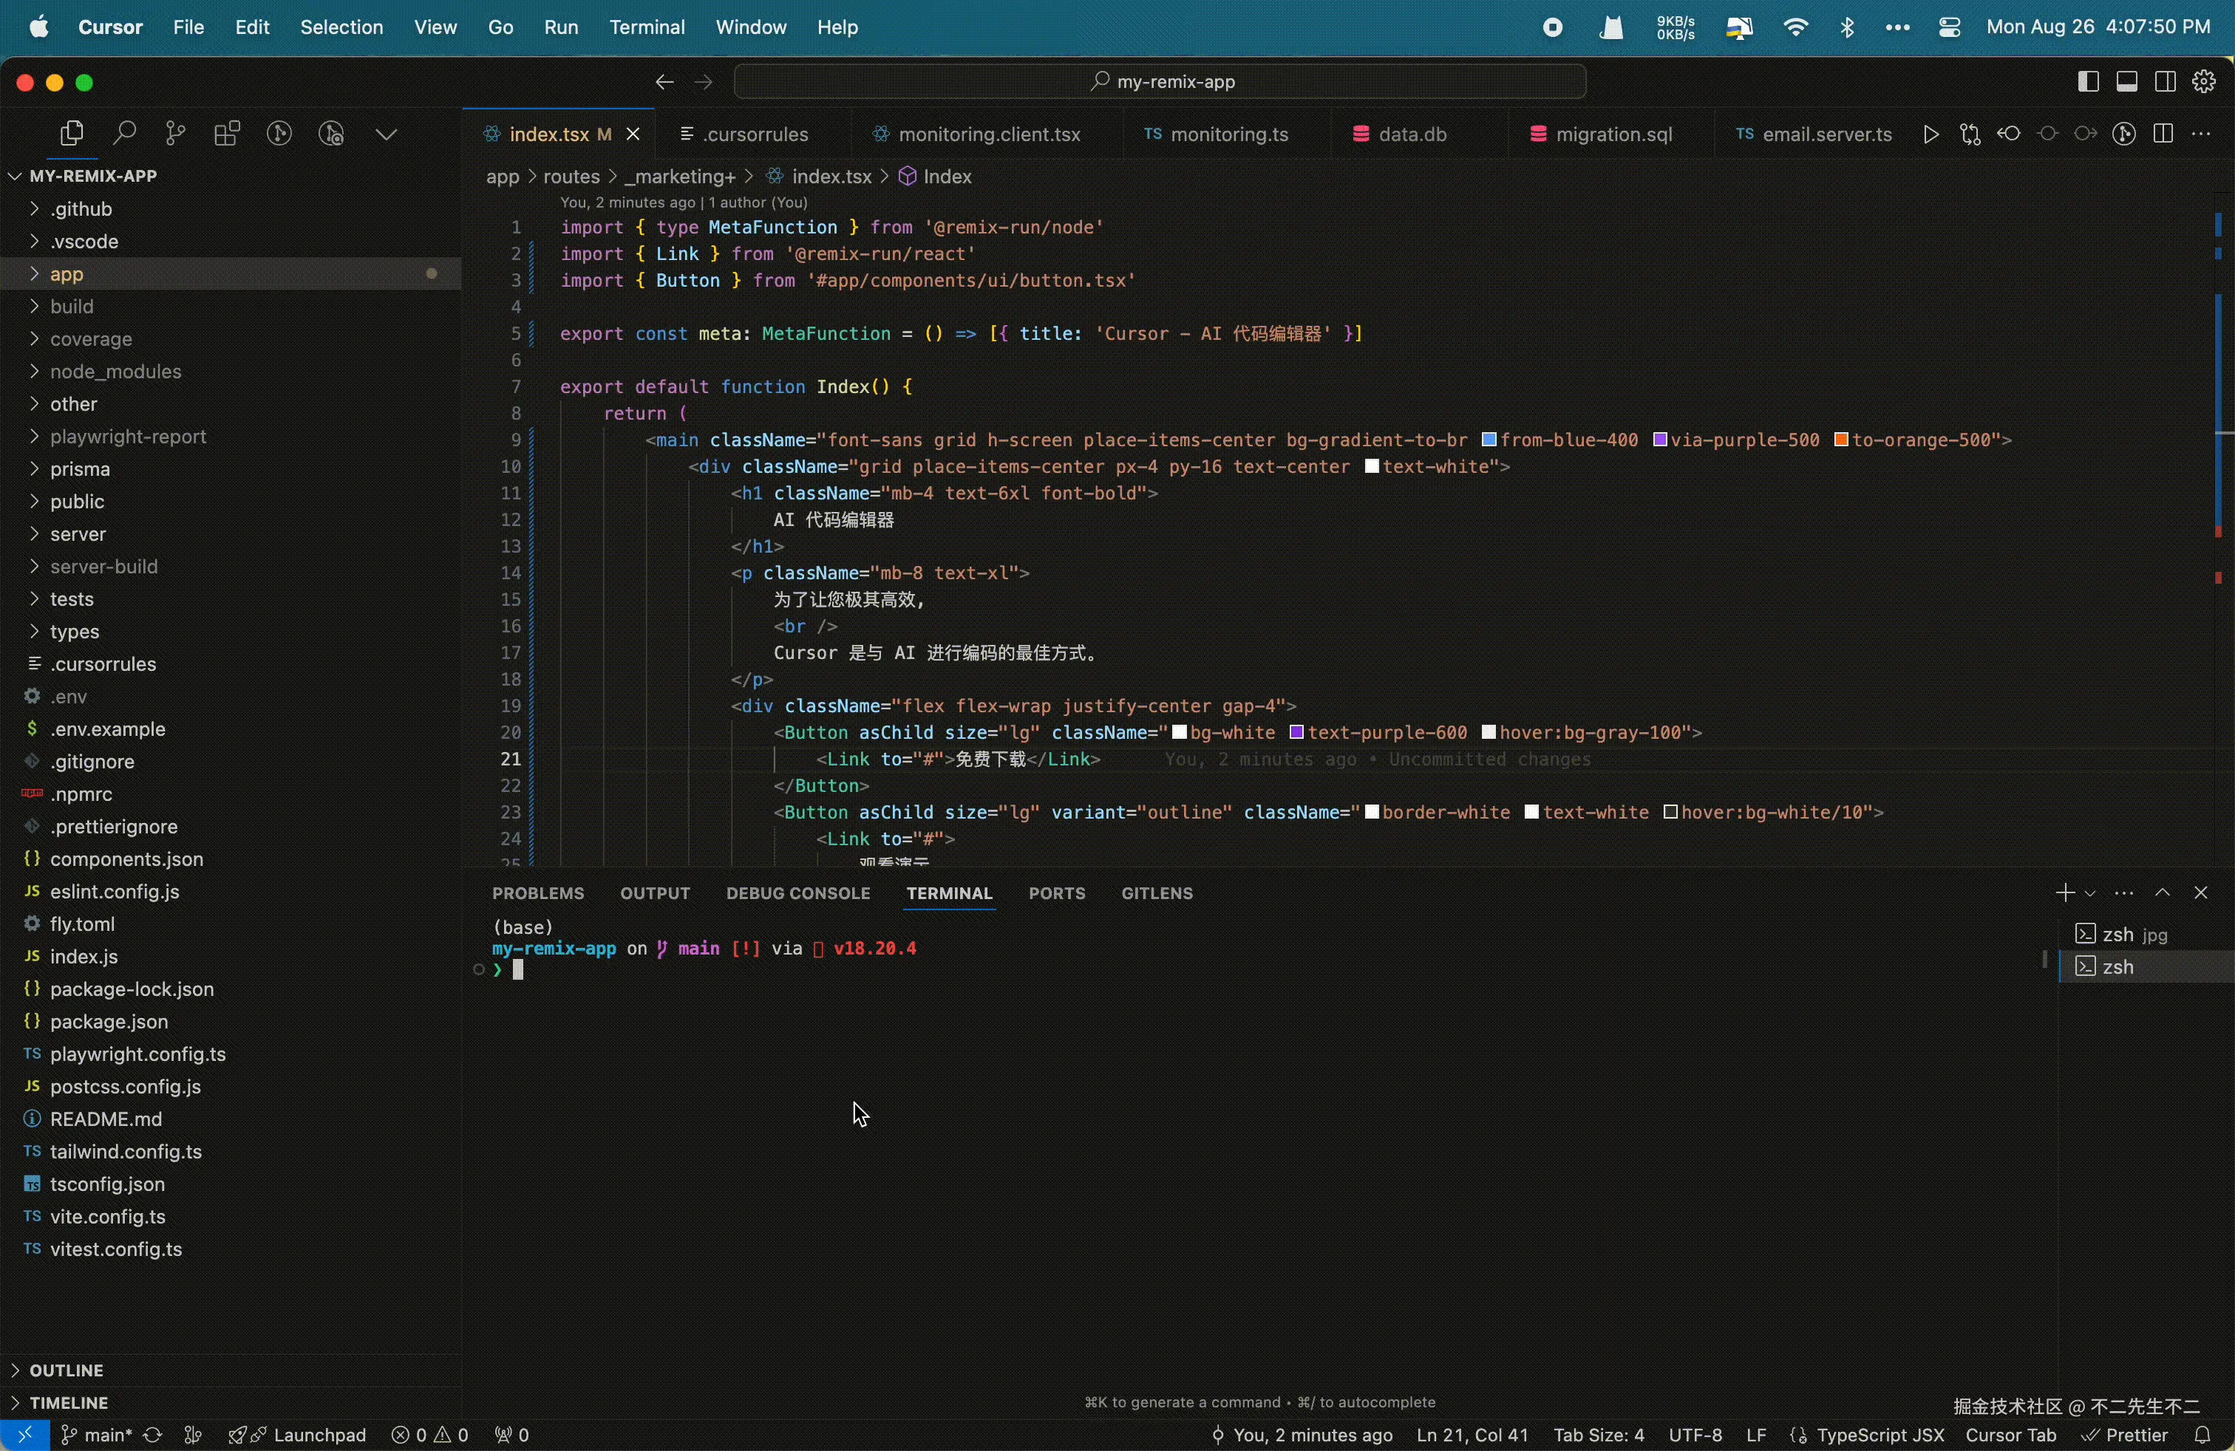This screenshot has height=1451, width=2235.
Task: Click the my-remix-app command center search field
Action: (x=1160, y=82)
